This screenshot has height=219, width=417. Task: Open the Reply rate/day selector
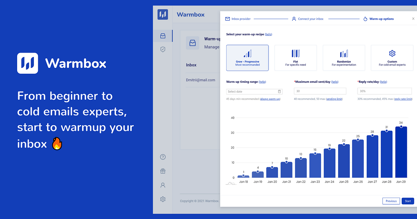[x=385, y=91]
